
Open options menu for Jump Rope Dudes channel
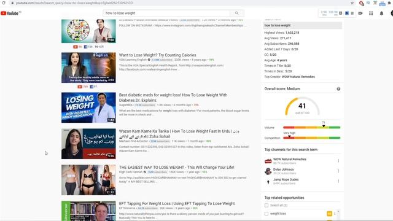(338, 181)
